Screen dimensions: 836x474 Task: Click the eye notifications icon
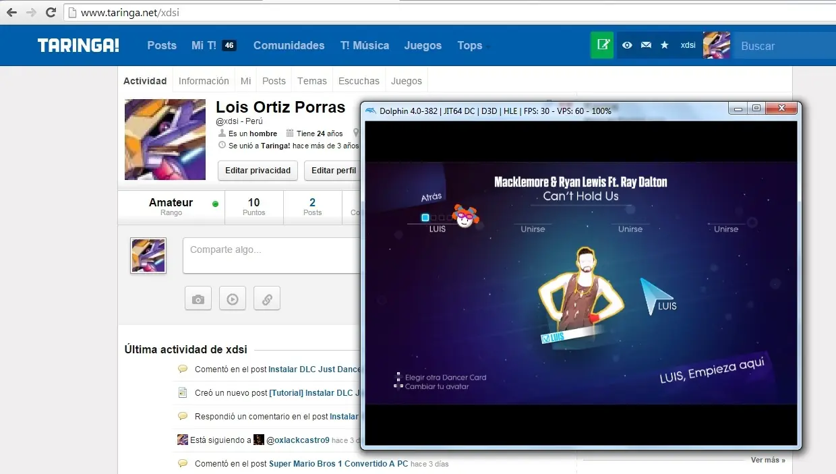[x=627, y=45]
